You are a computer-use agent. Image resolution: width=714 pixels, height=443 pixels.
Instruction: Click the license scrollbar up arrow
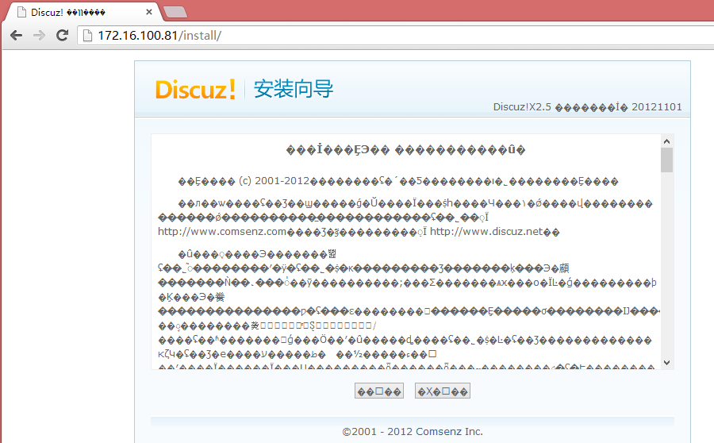click(x=666, y=141)
